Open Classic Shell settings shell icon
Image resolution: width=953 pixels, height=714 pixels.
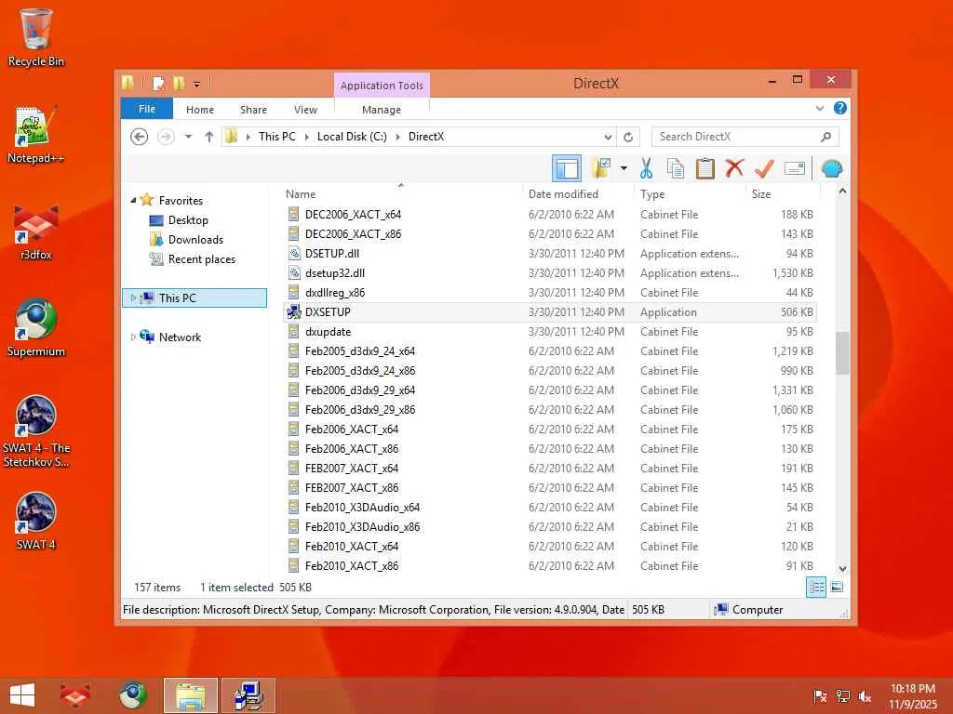[x=831, y=168]
